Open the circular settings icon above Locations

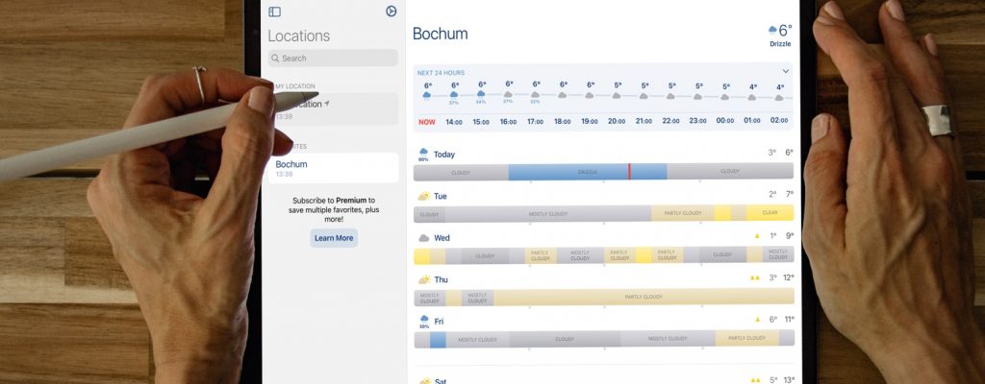[x=391, y=12]
